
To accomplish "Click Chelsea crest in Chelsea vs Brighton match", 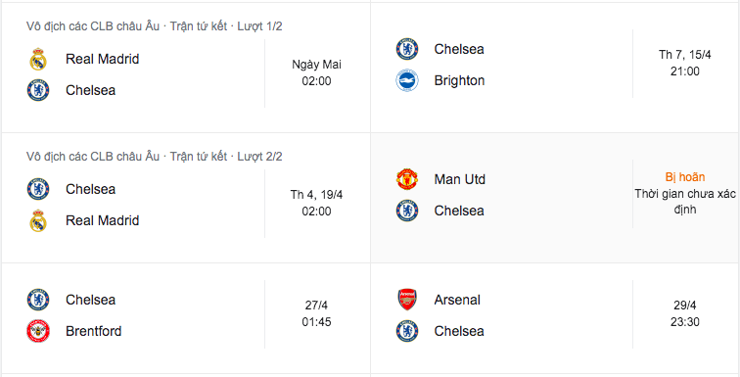I will point(407,49).
